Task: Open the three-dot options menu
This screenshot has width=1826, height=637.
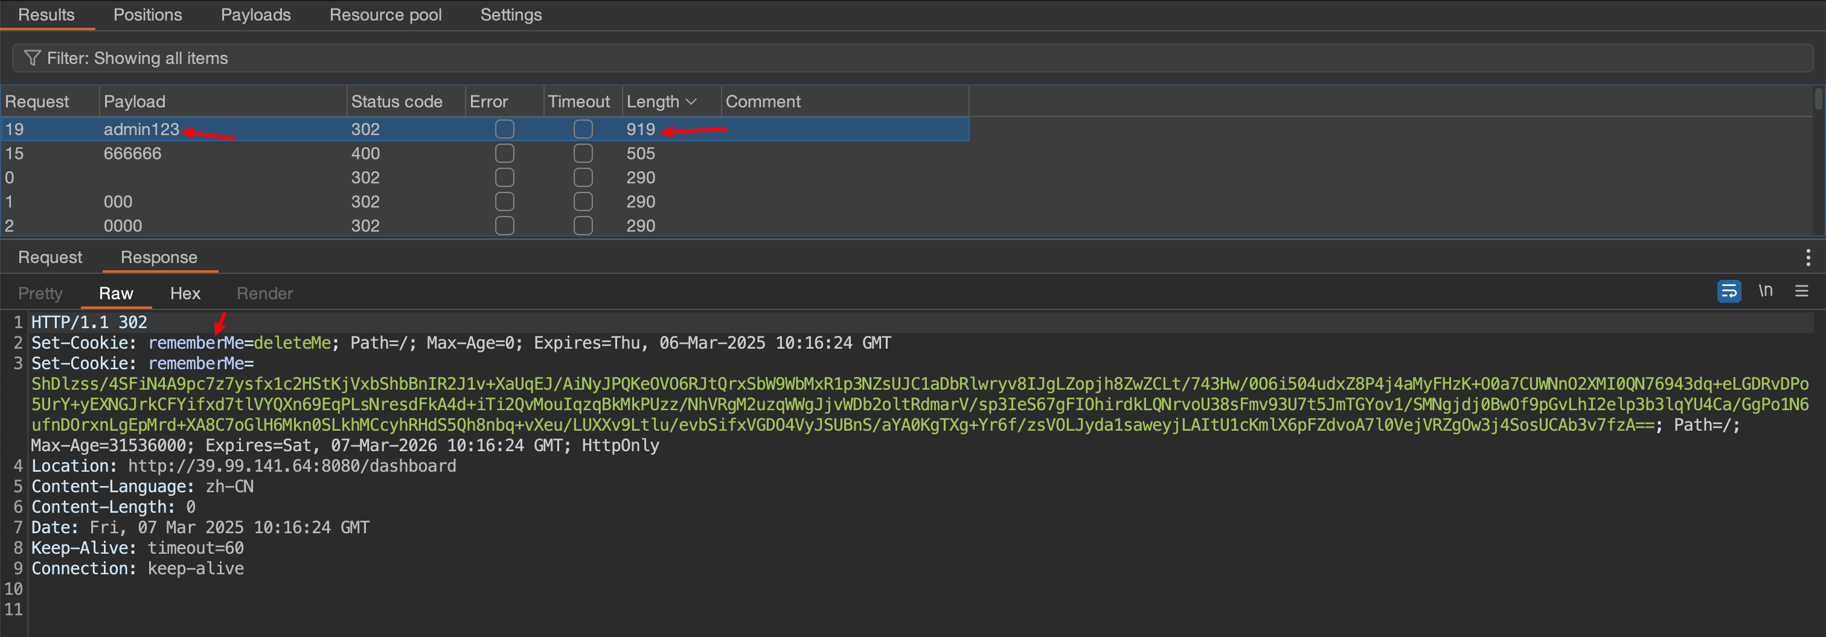Action: [x=1807, y=258]
